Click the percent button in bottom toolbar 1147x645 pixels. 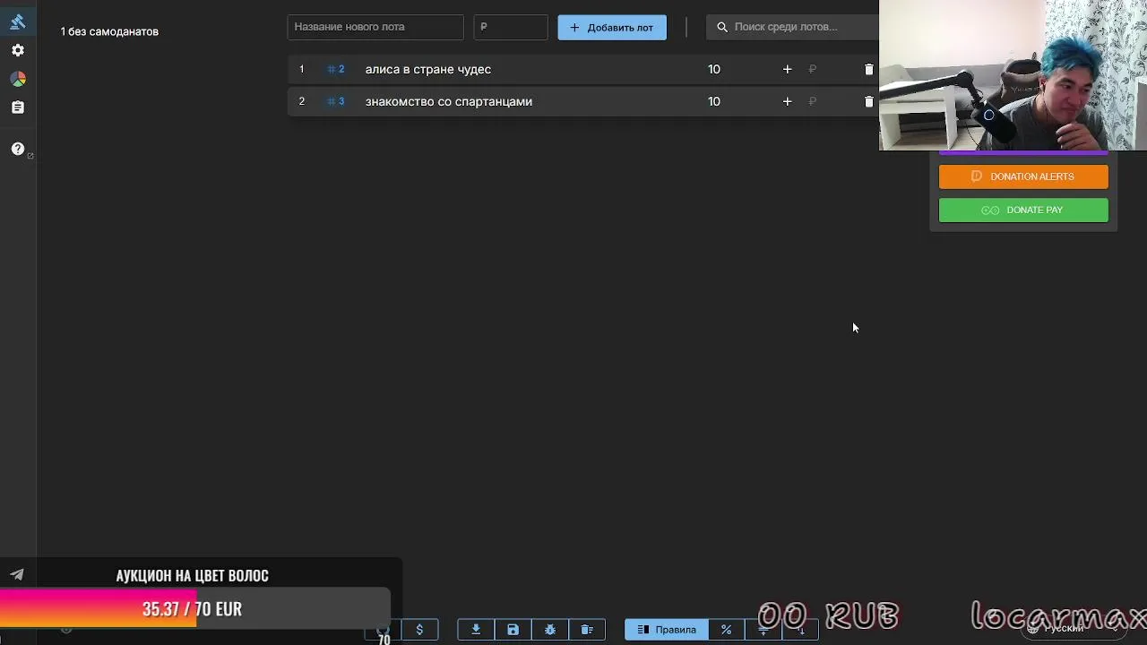pyautogui.click(x=726, y=630)
